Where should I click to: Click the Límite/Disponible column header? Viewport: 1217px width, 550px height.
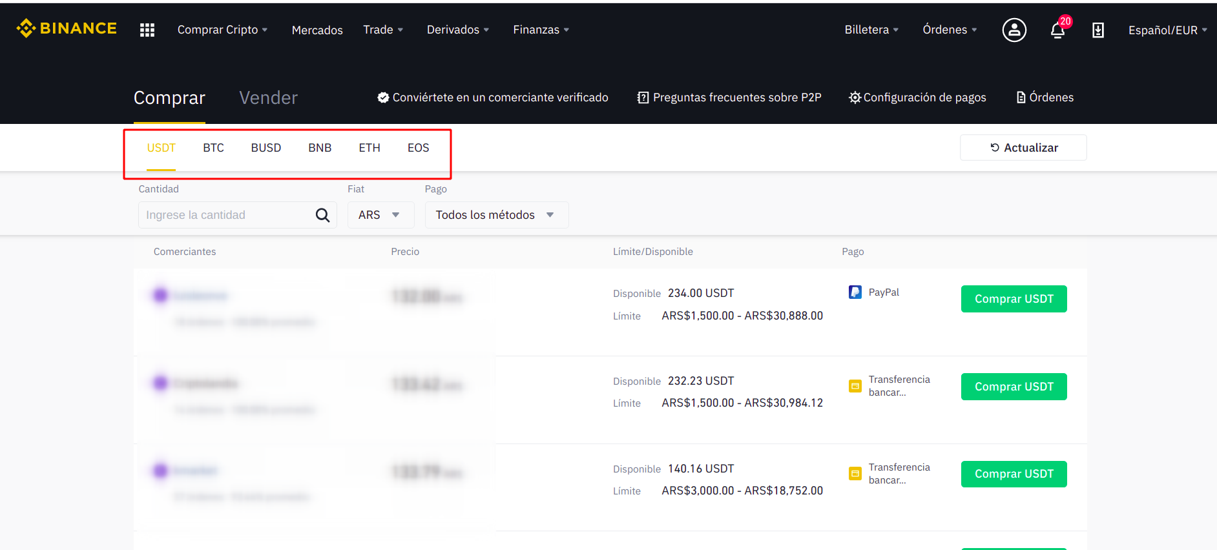653,252
